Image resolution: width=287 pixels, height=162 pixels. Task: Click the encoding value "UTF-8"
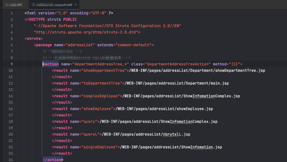[98, 13]
